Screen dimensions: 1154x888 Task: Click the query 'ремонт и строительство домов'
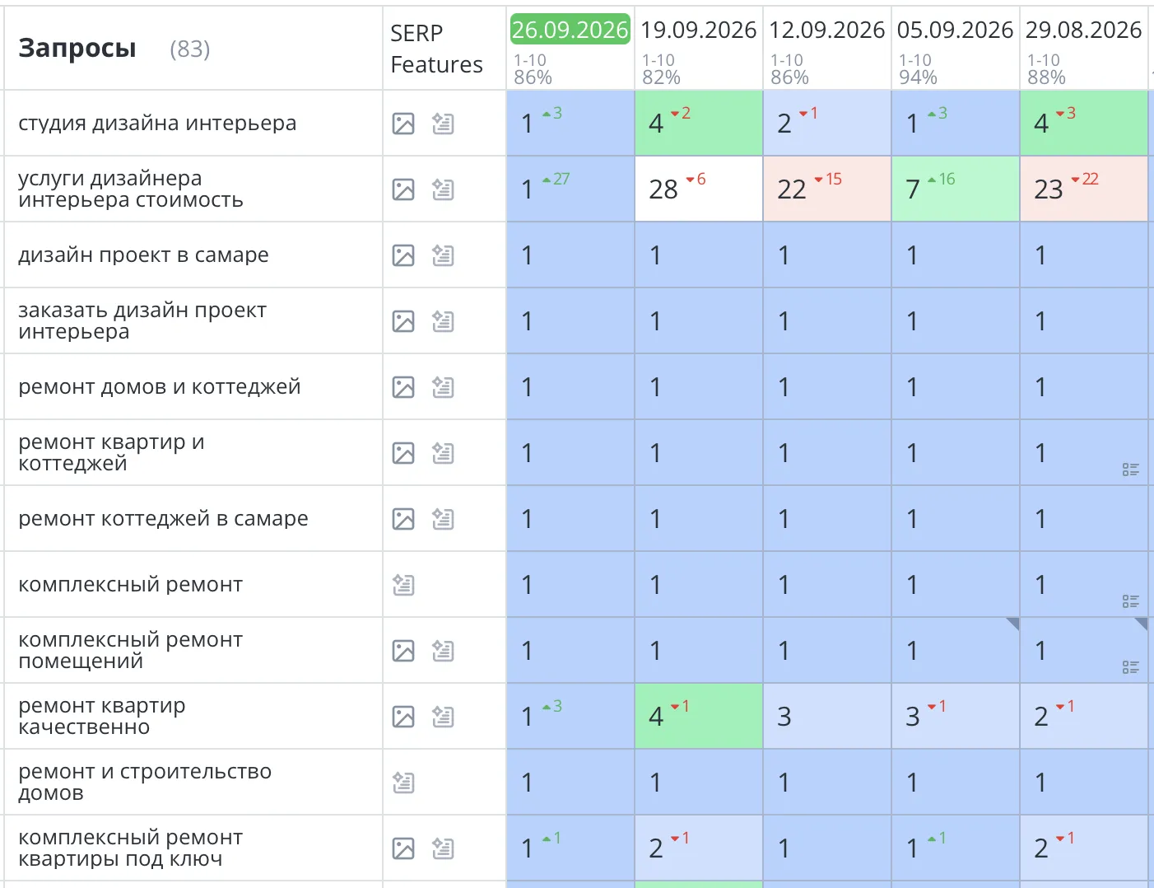pyautogui.click(x=145, y=783)
